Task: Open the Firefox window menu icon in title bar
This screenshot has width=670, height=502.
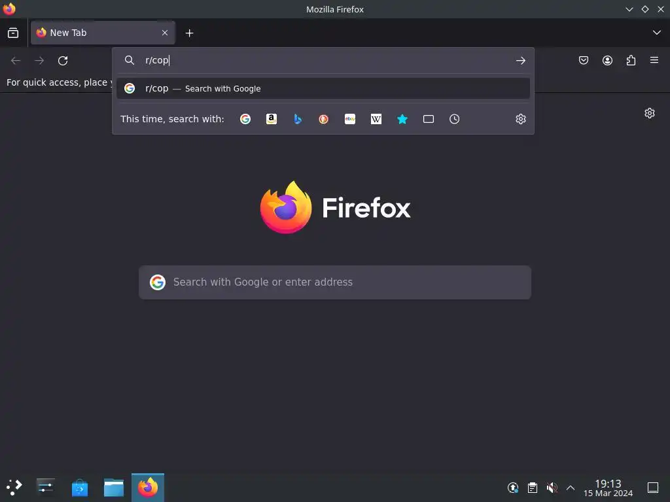Action: point(9,9)
